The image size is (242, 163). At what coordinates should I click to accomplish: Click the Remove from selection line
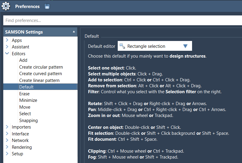(145, 86)
